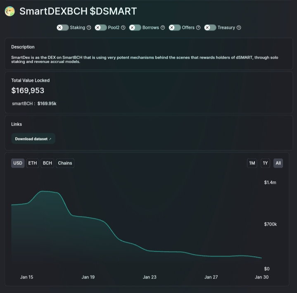This screenshot has width=297, height=293.
Task: Select the Chains chart view
Action: (x=65, y=163)
